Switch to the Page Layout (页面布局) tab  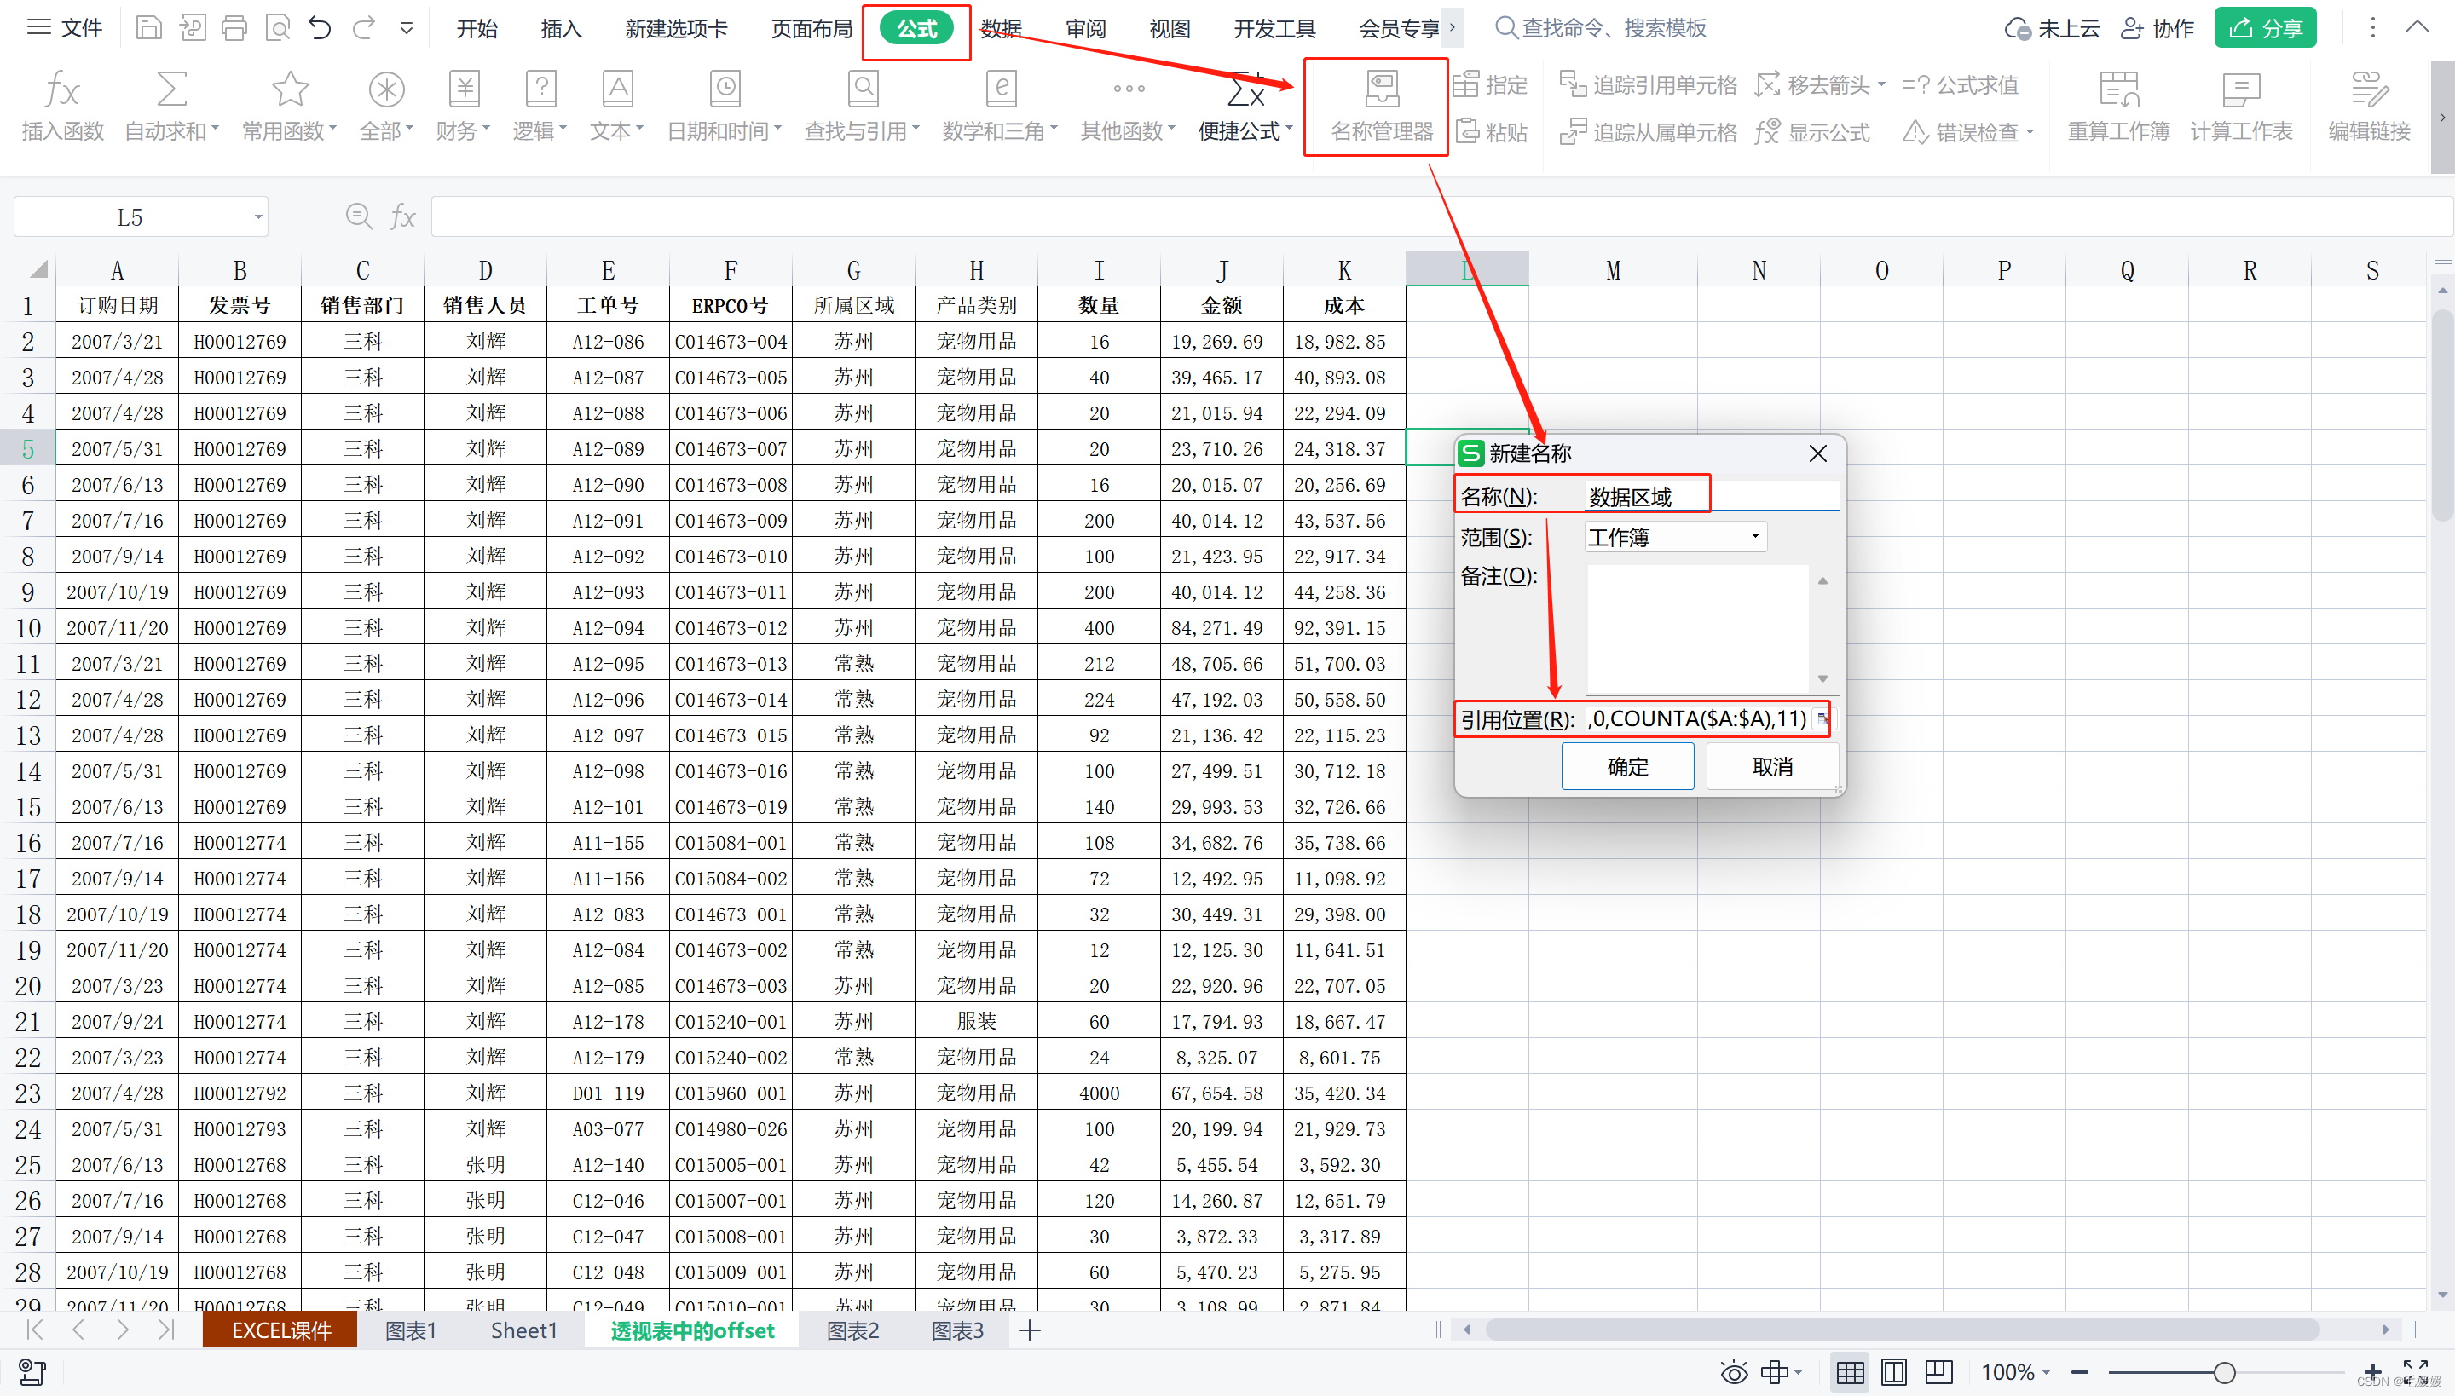812,29
